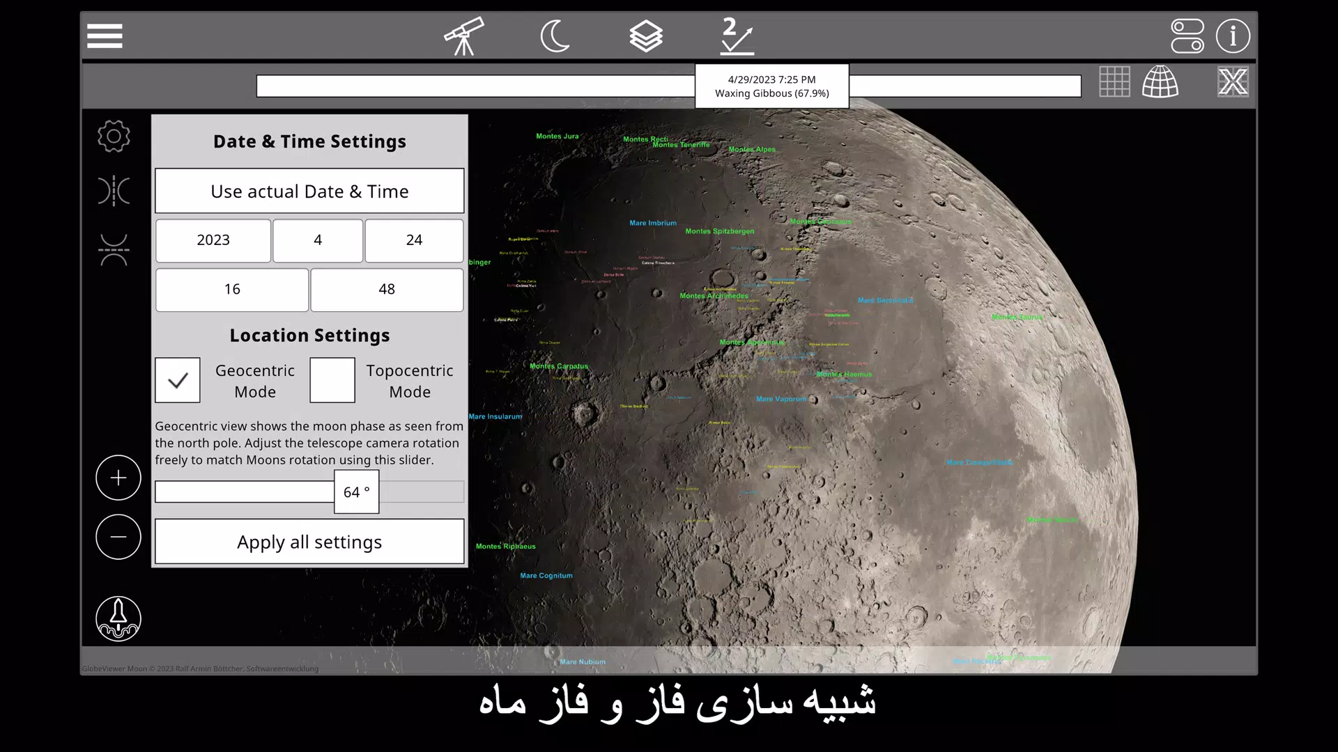This screenshot has height=752, width=1338.
Task: Click the Montes Haemus label
Action: coord(845,375)
